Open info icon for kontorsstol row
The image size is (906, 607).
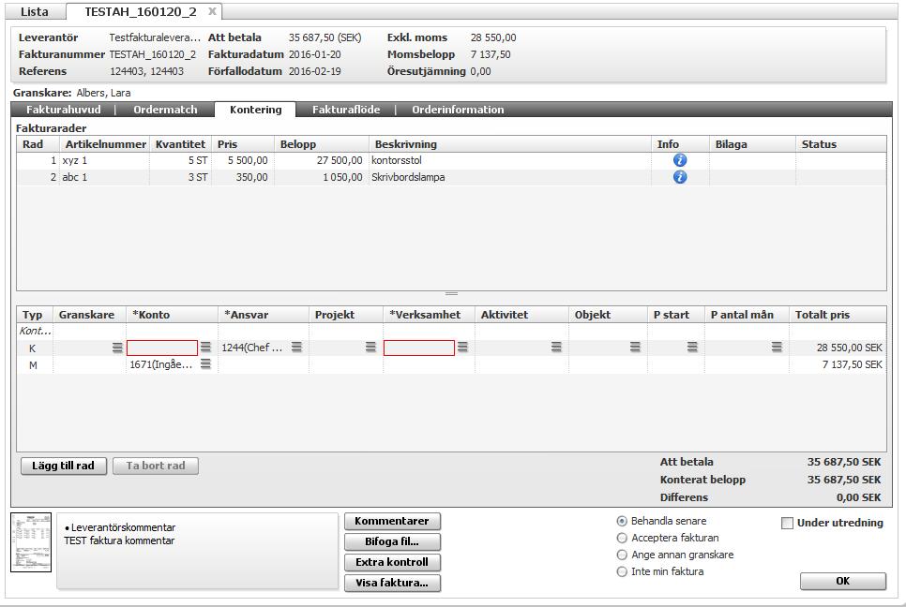679,160
